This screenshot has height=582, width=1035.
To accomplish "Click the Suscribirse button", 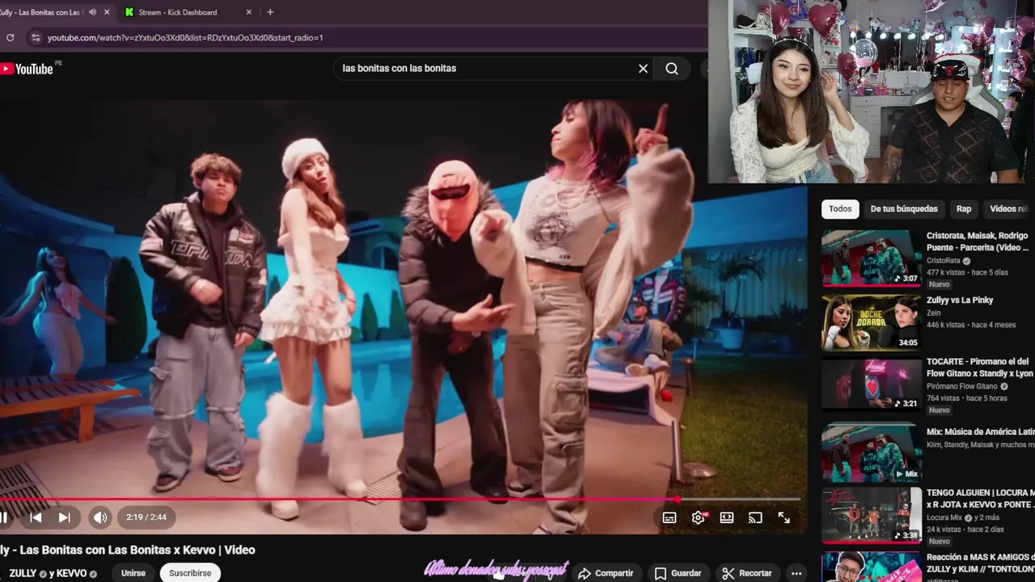I will (x=190, y=573).
